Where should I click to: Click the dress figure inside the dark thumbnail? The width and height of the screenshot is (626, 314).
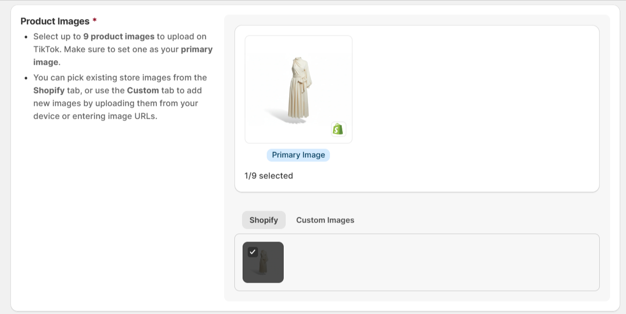point(263,262)
